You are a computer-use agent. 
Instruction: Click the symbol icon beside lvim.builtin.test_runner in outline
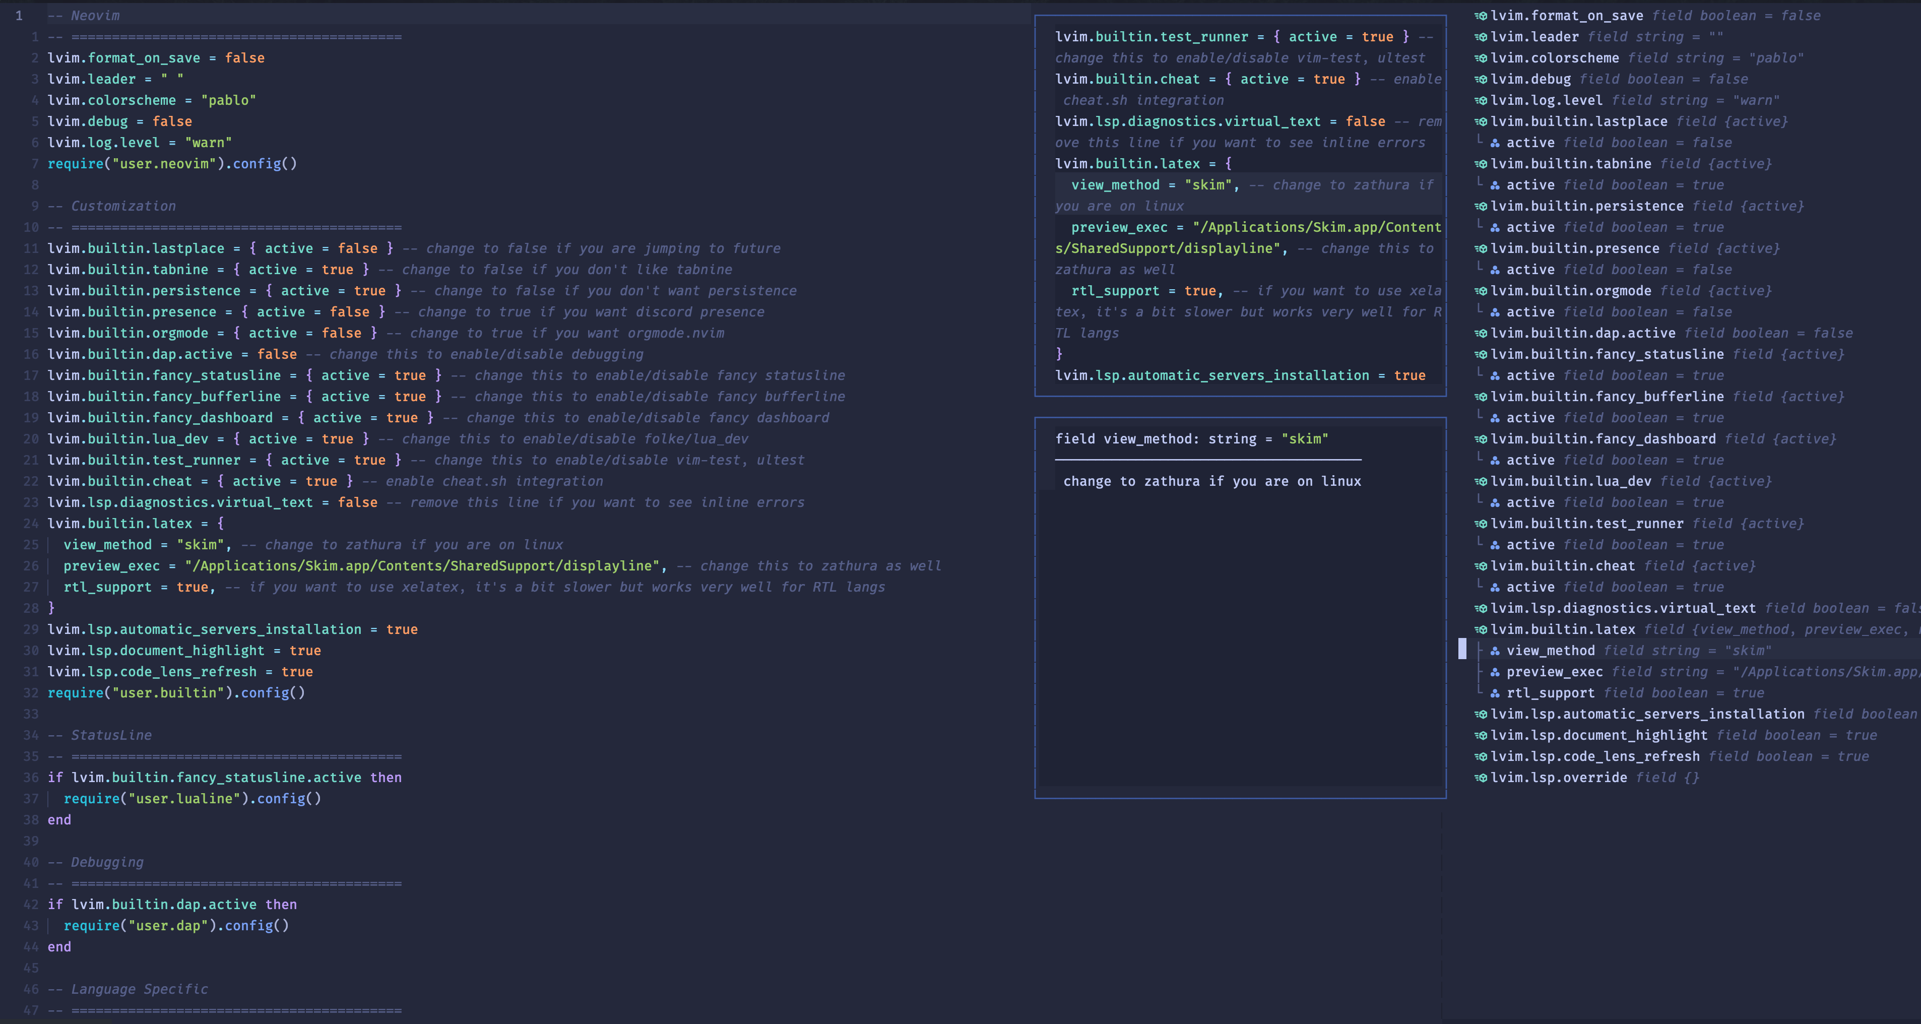coord(1480,524)
